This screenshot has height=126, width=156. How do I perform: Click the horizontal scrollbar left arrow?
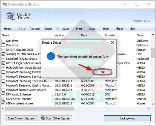(3, 109)
